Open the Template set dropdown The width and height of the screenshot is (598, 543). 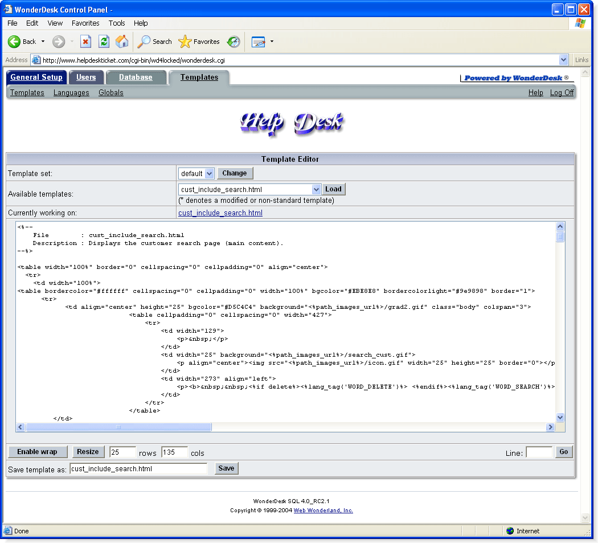(209, 174)
